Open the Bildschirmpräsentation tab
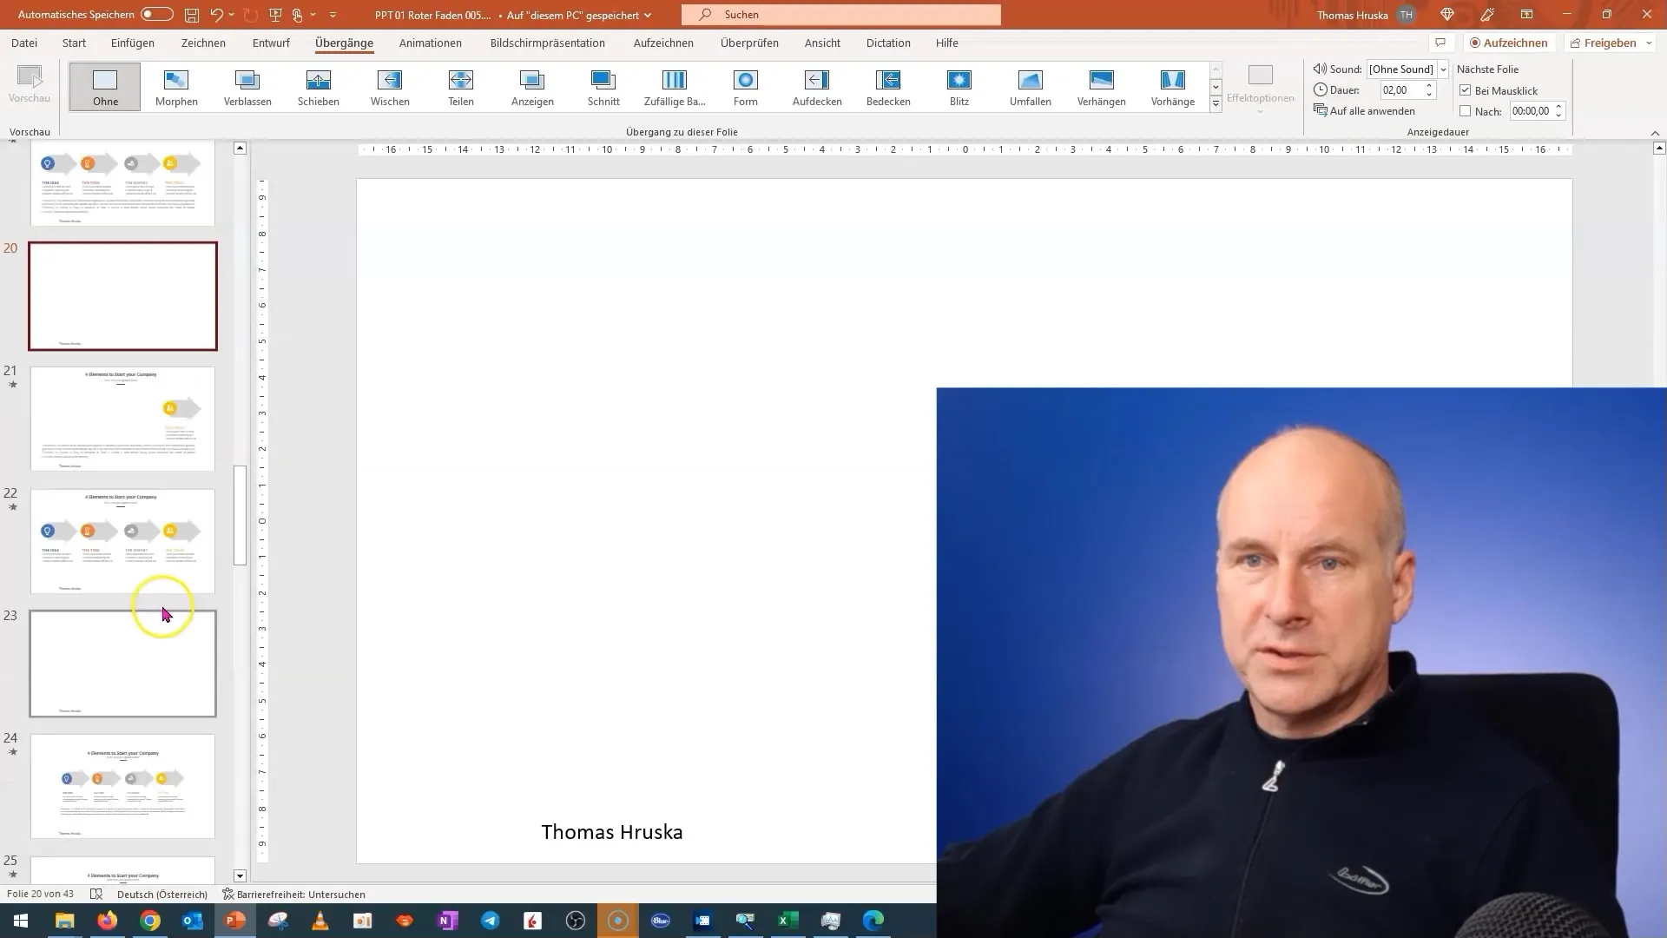Image resolution: width=1667 pixels, height=938 pixels. click(x=548, y=43)
